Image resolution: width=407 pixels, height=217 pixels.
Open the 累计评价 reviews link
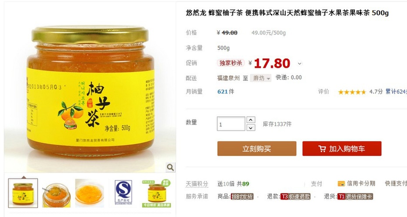point(396,91)
